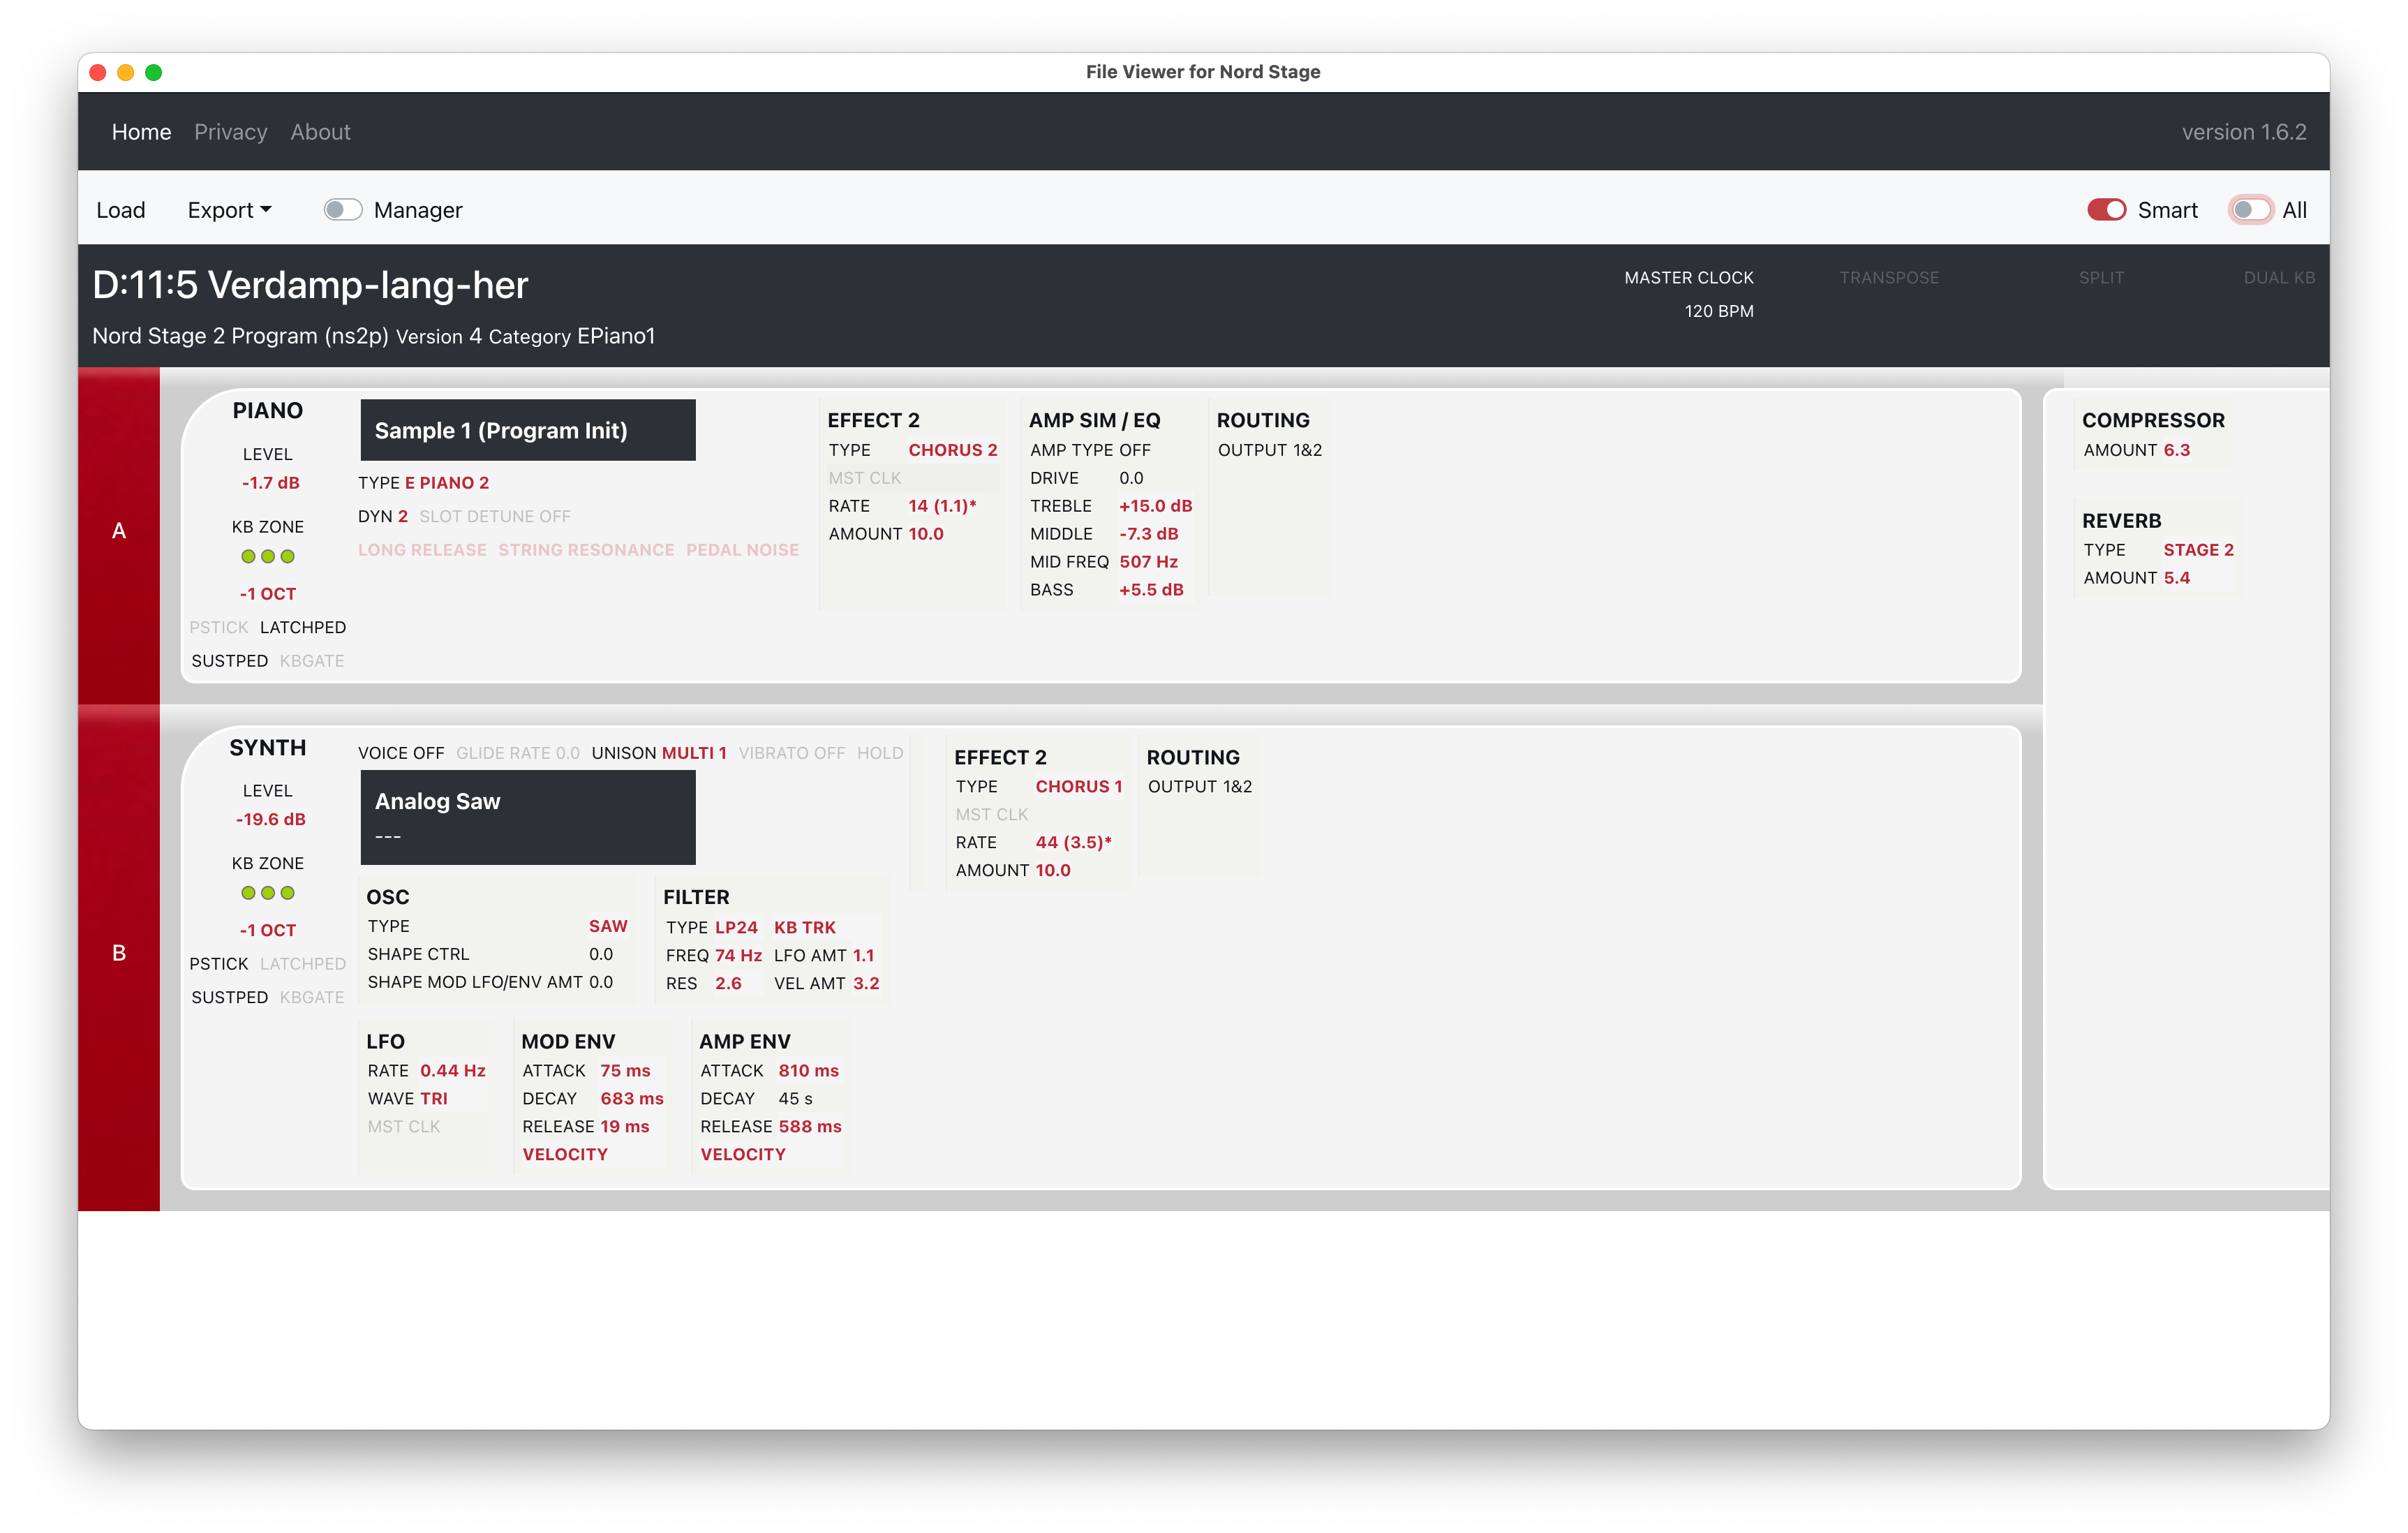2408x1533 pixels.
Task: Select MULTI 1 unison mode
Action: click(x=694, y=753)
